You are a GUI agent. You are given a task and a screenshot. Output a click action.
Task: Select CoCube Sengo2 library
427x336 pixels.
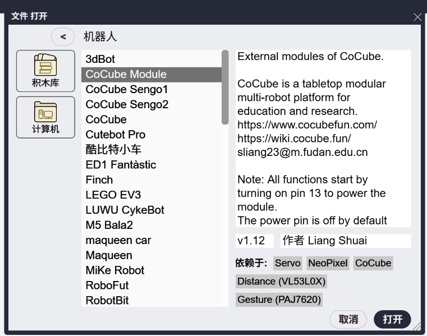(x=126, y=104)
